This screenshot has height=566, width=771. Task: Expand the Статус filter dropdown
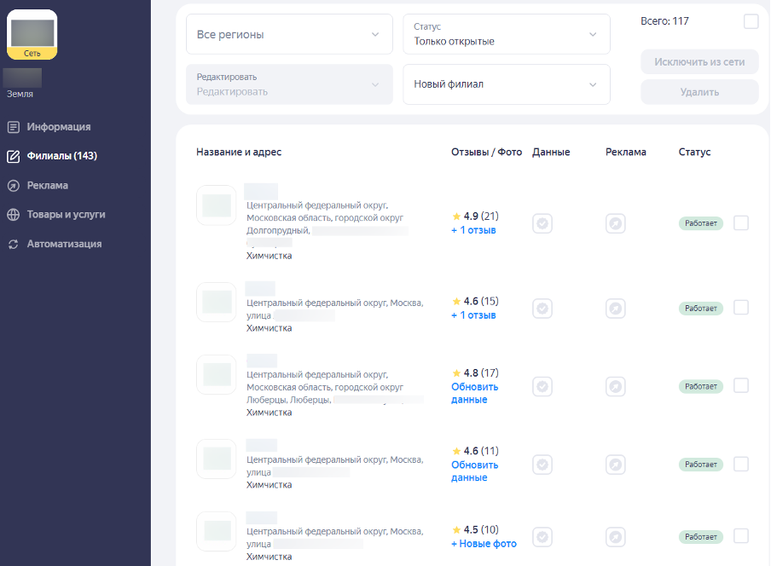click(506, 34)
